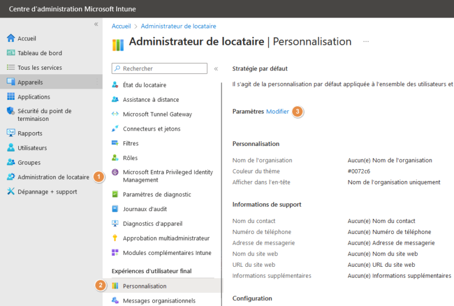Click the Modules complémentaires Intune icon

115,253
